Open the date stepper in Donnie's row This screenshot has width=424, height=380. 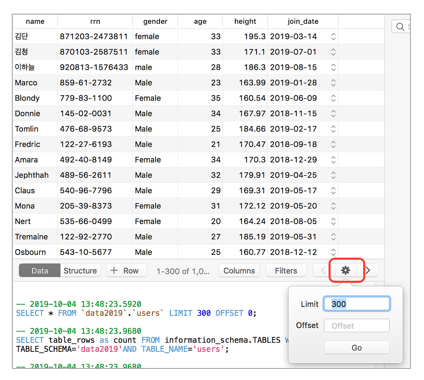(333, 114)
